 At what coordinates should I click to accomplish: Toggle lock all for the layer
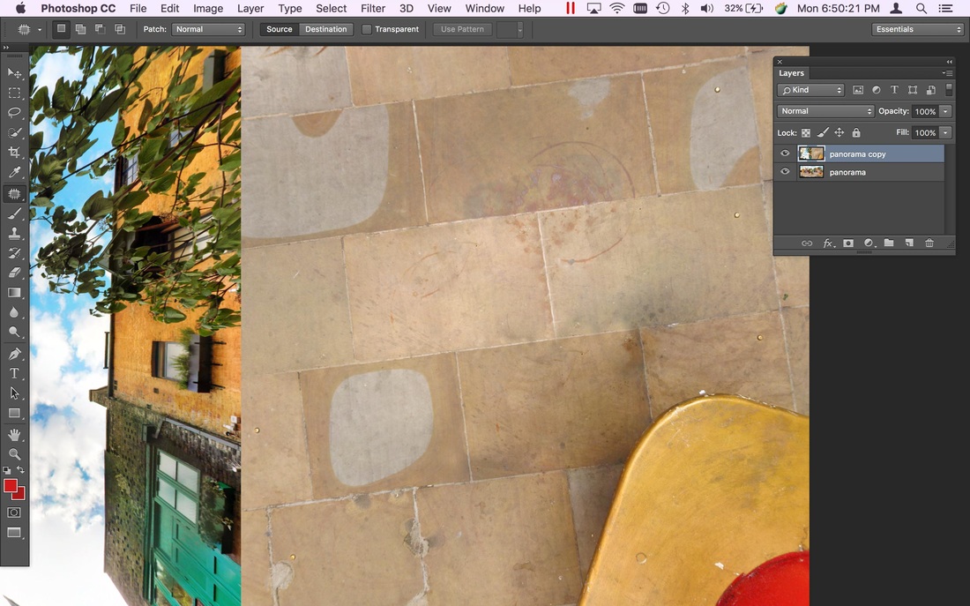tap(856, 132)
